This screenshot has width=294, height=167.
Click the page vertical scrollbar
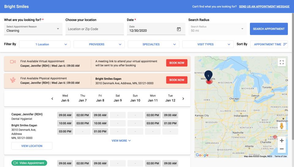[293, 76]
